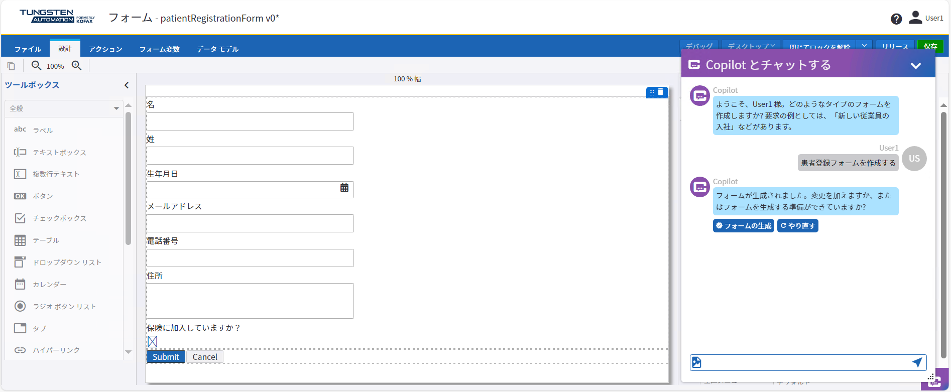The height and width of the screenshot is (392, 951).
Task: Click the zoom in magnifier icon
Action: [76, 66]
